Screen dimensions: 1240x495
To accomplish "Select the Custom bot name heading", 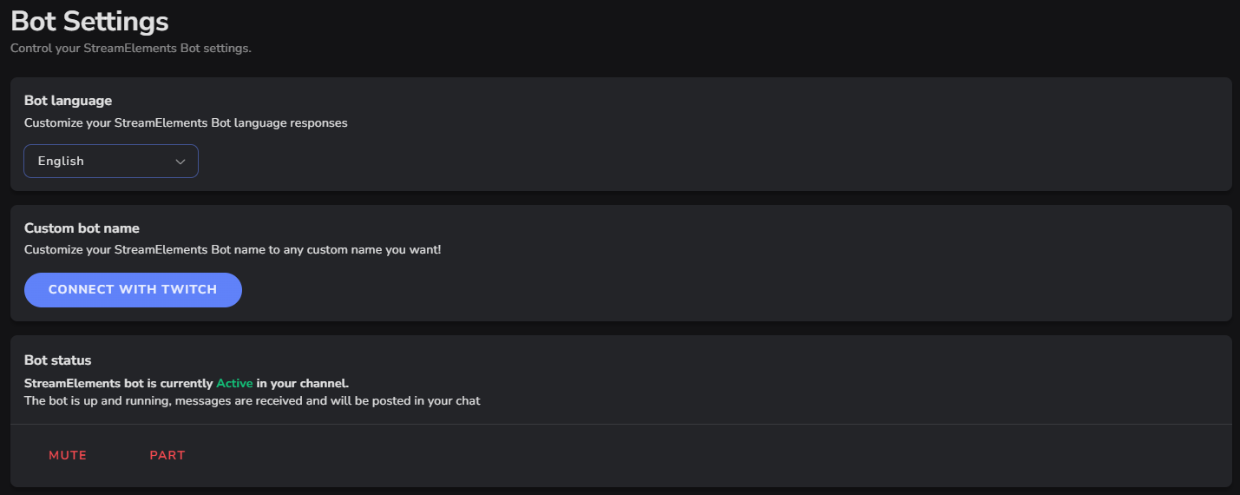I will click(x=82, y=228).
